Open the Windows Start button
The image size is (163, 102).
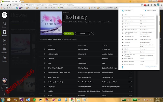coord(3,100)
